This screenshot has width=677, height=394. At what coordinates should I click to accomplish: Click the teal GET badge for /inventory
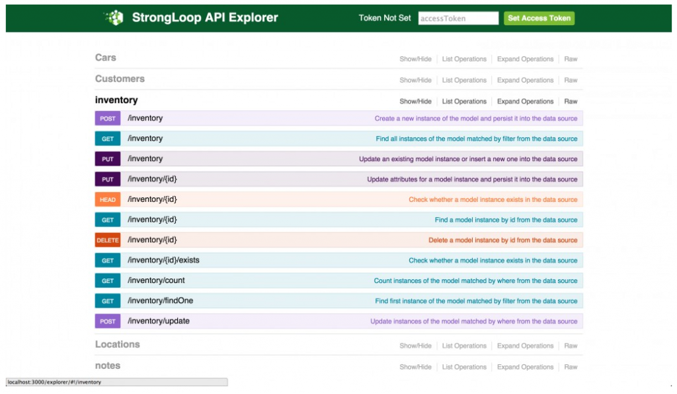(x=107, y=138)
